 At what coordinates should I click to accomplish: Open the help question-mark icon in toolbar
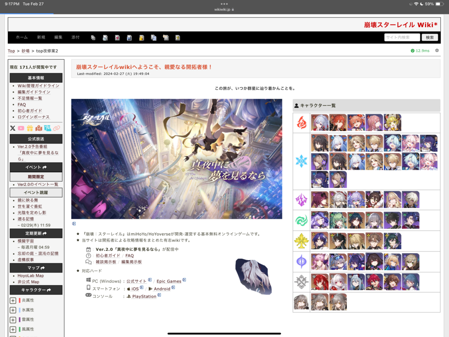click(x=178, y=38)
